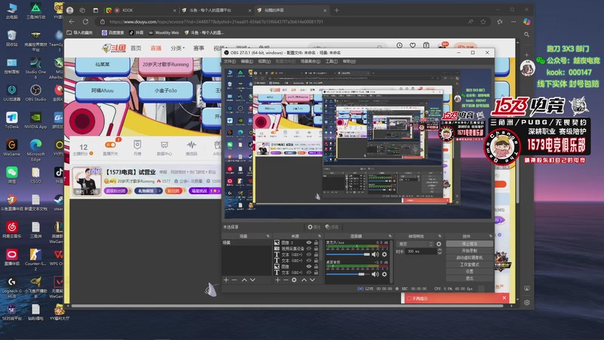Open transition properties gear next to 渐变
This screenshot has height=340, width=604.
click(x=439, y=244)
